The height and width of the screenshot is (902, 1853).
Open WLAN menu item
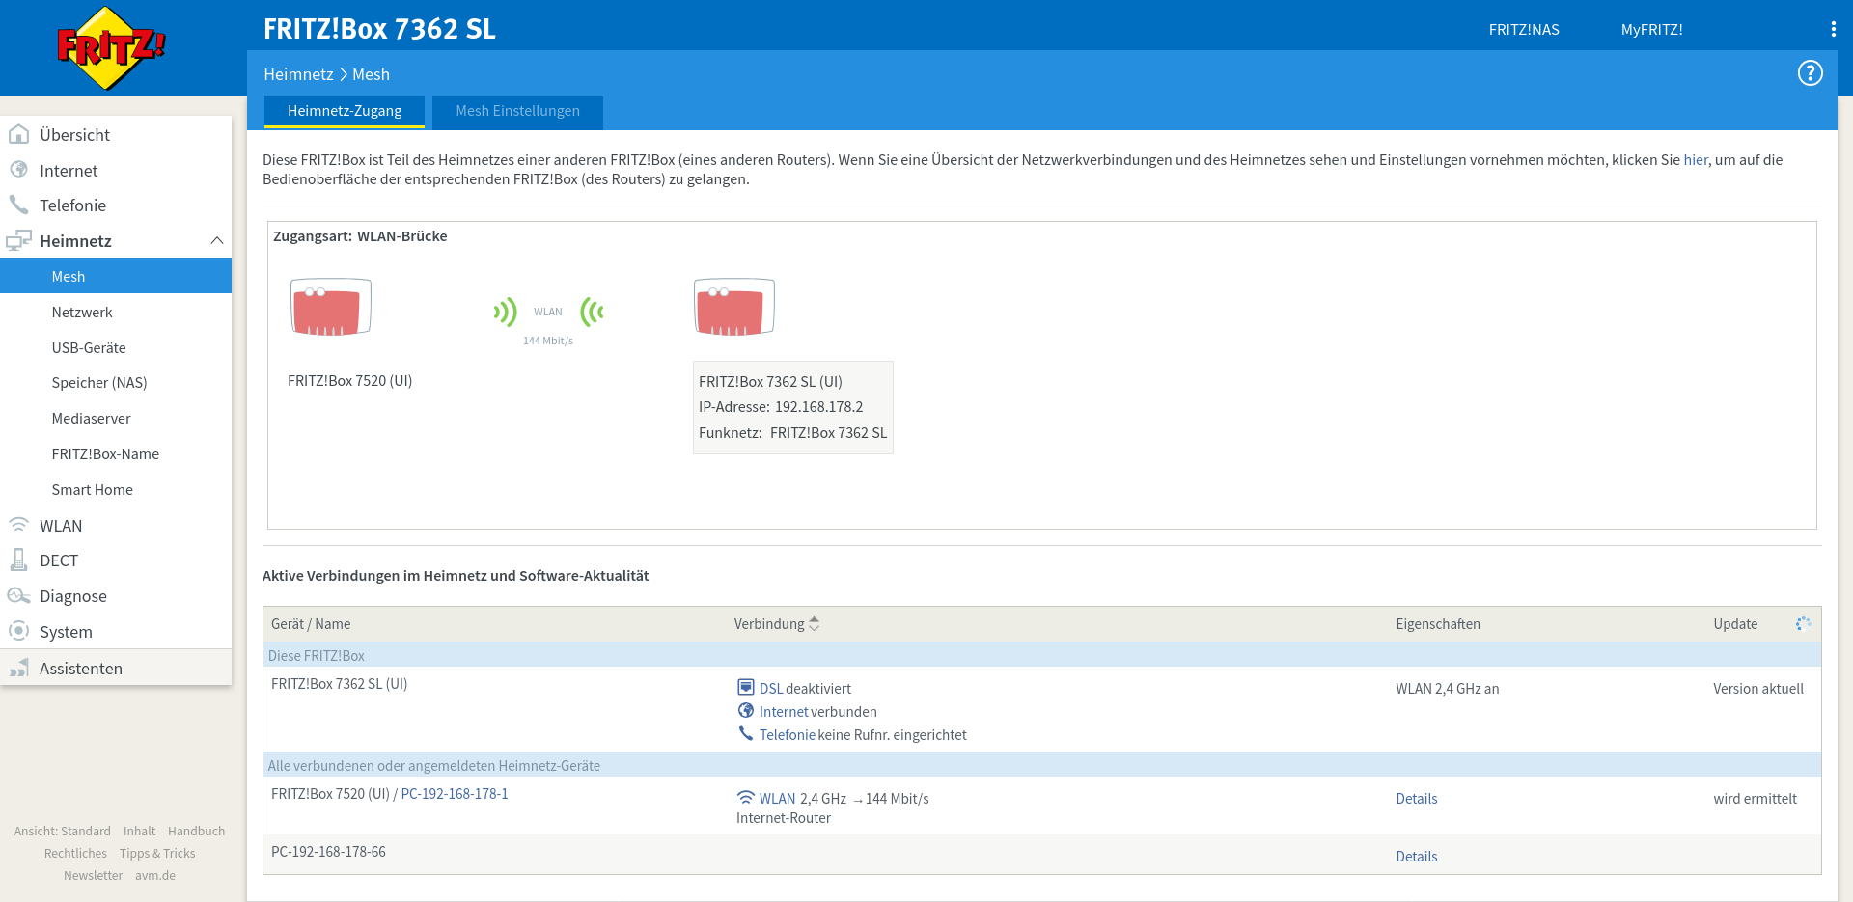click(116, 526)
